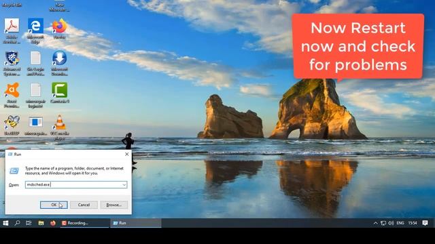Click Cancel in the Run dialog

coord(84,205)
